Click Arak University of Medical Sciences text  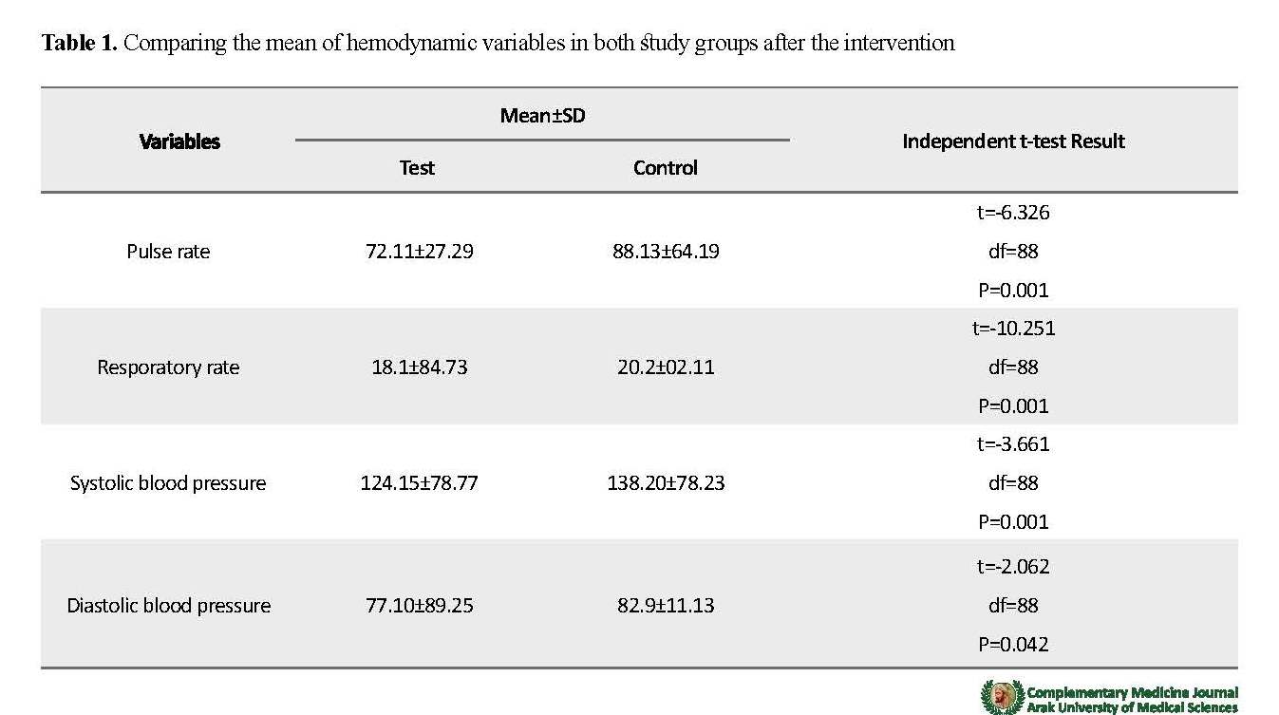click(x=1132, y=707)
